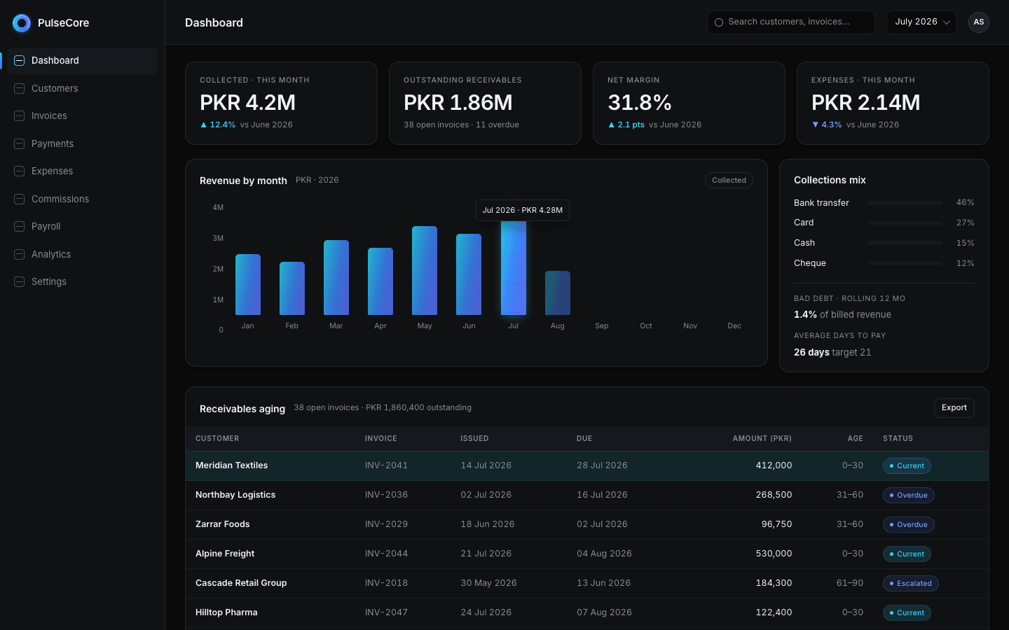Click the Aug revenue bar
This screenshot has height=630, width=1009.
click(558, 293)
